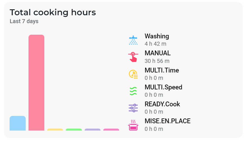Click the Total cooking hours title
The width and height of the screenshot is (247, 141).
pos(53,12)
